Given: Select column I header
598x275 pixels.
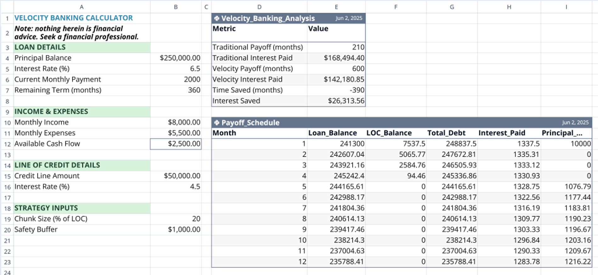Looking at the screenshot, I should 566,7.
